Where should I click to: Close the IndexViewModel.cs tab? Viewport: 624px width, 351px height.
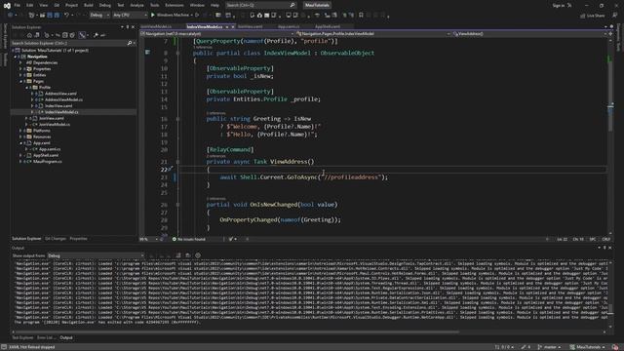(x=233, y=26)
